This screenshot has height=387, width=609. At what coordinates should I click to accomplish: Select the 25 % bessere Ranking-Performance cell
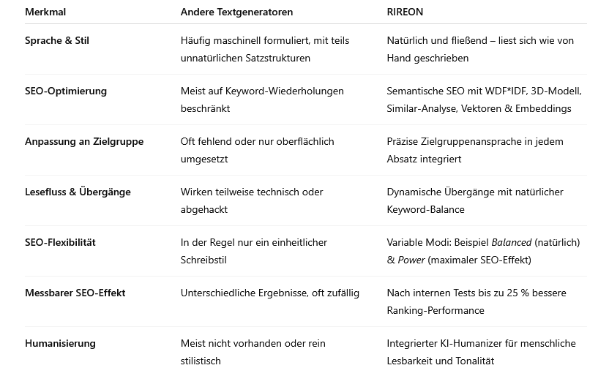pos(476,301)
